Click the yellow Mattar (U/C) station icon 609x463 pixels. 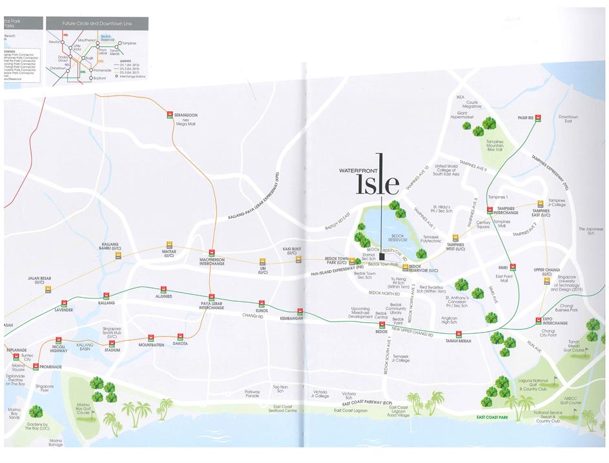(169, 246)
